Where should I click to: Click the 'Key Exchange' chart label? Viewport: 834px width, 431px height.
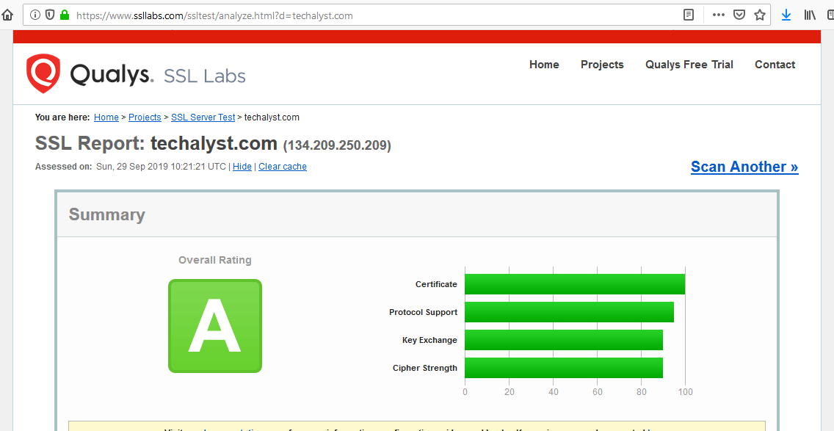[x=429, y=340]
